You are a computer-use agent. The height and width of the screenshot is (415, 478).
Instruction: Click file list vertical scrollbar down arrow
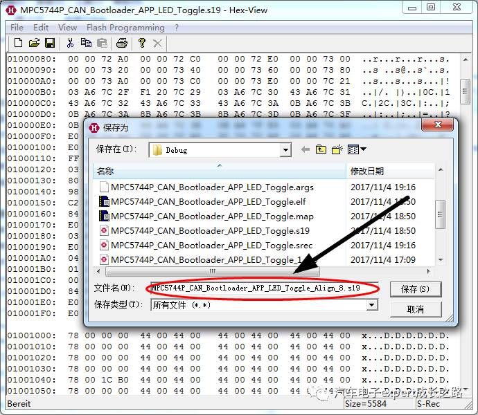[441, 259]
